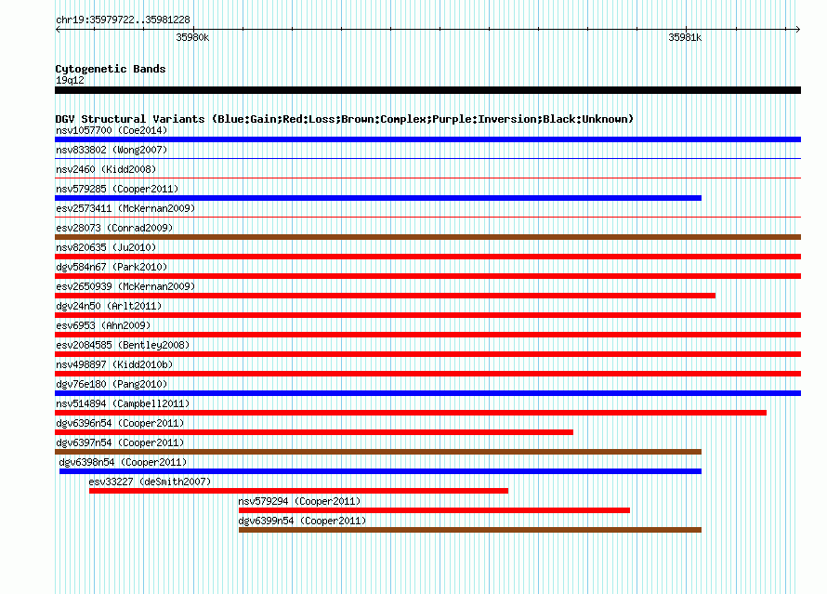Click the nsv2460 (Kidd2008) label
827x594 pixels.
point(106,169)
